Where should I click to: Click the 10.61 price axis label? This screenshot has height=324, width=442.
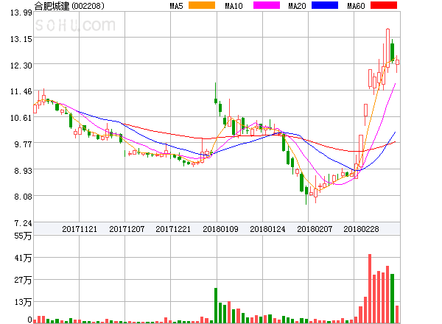click(21, 118)
